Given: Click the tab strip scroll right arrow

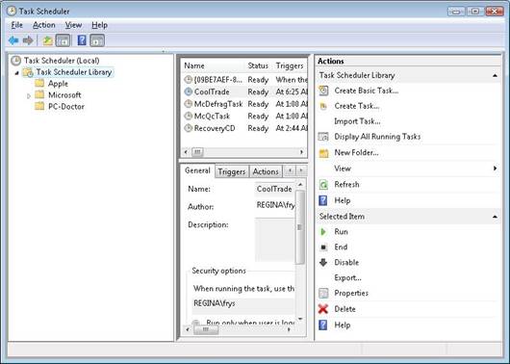Looking at the screenshot, I should point(301,170).
